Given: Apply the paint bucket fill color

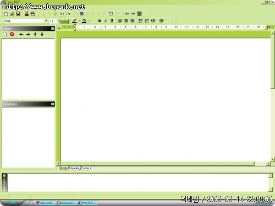Looking at the screenshot, I should [84, 21].
